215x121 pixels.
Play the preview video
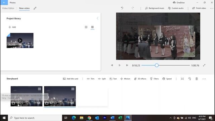(120, 65)
